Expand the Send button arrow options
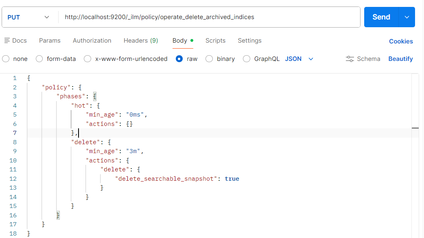Viewport: 424px width, 238px height. click(x=407, y=17)
